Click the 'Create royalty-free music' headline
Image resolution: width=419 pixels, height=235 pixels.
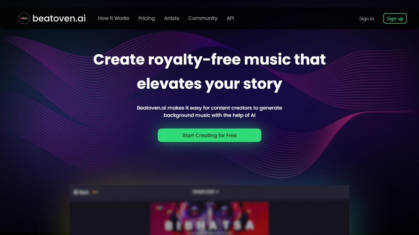click(209, 59)
